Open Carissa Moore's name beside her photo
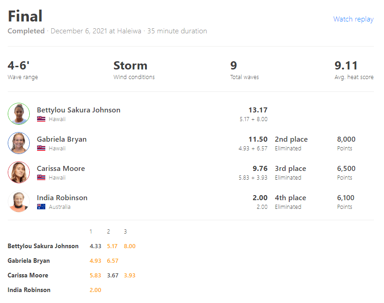Screen dimensions: 384x303 (x=61, y=169)
